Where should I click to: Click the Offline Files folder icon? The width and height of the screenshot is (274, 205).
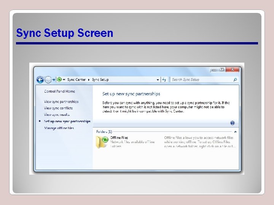[102, 142]
